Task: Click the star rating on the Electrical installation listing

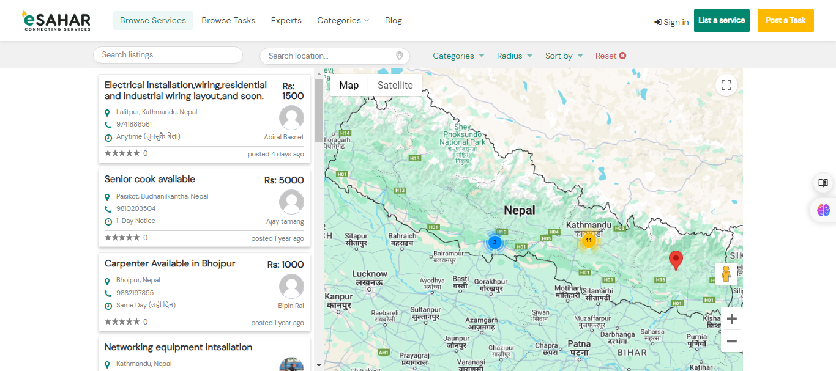Action: [x=122, y=153]
